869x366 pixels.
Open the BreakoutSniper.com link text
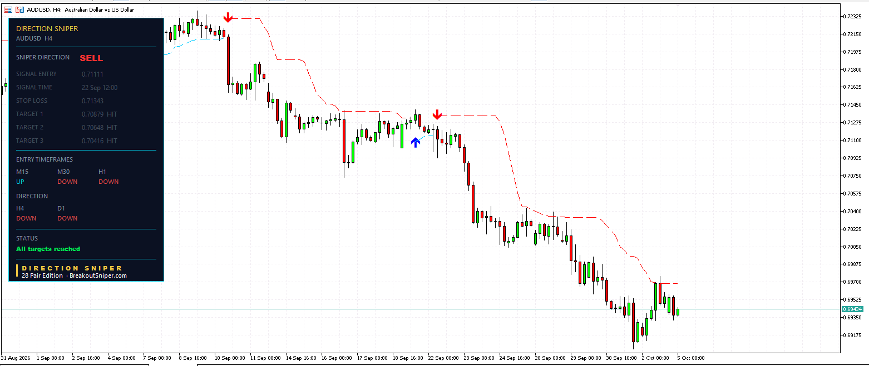[98, 275]
